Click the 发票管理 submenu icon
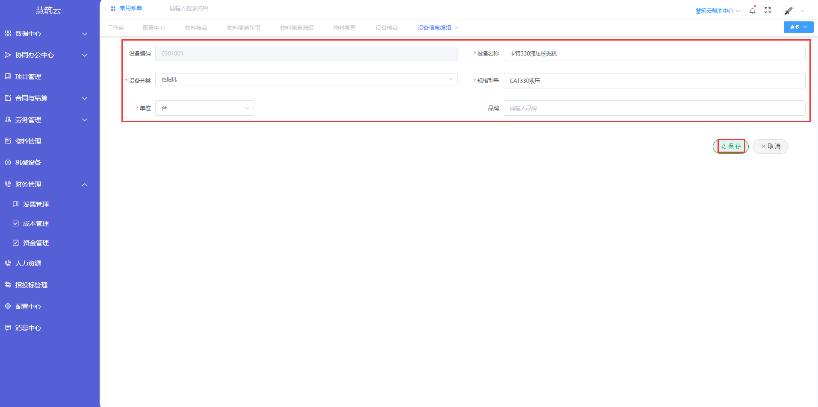Image resolution: width=818 pixels, height=407 pixels. click(15, 204)
